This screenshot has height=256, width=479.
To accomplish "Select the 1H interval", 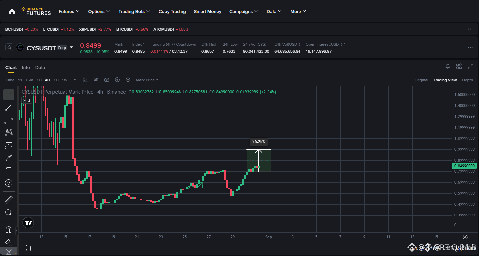I will click(39, 80).
